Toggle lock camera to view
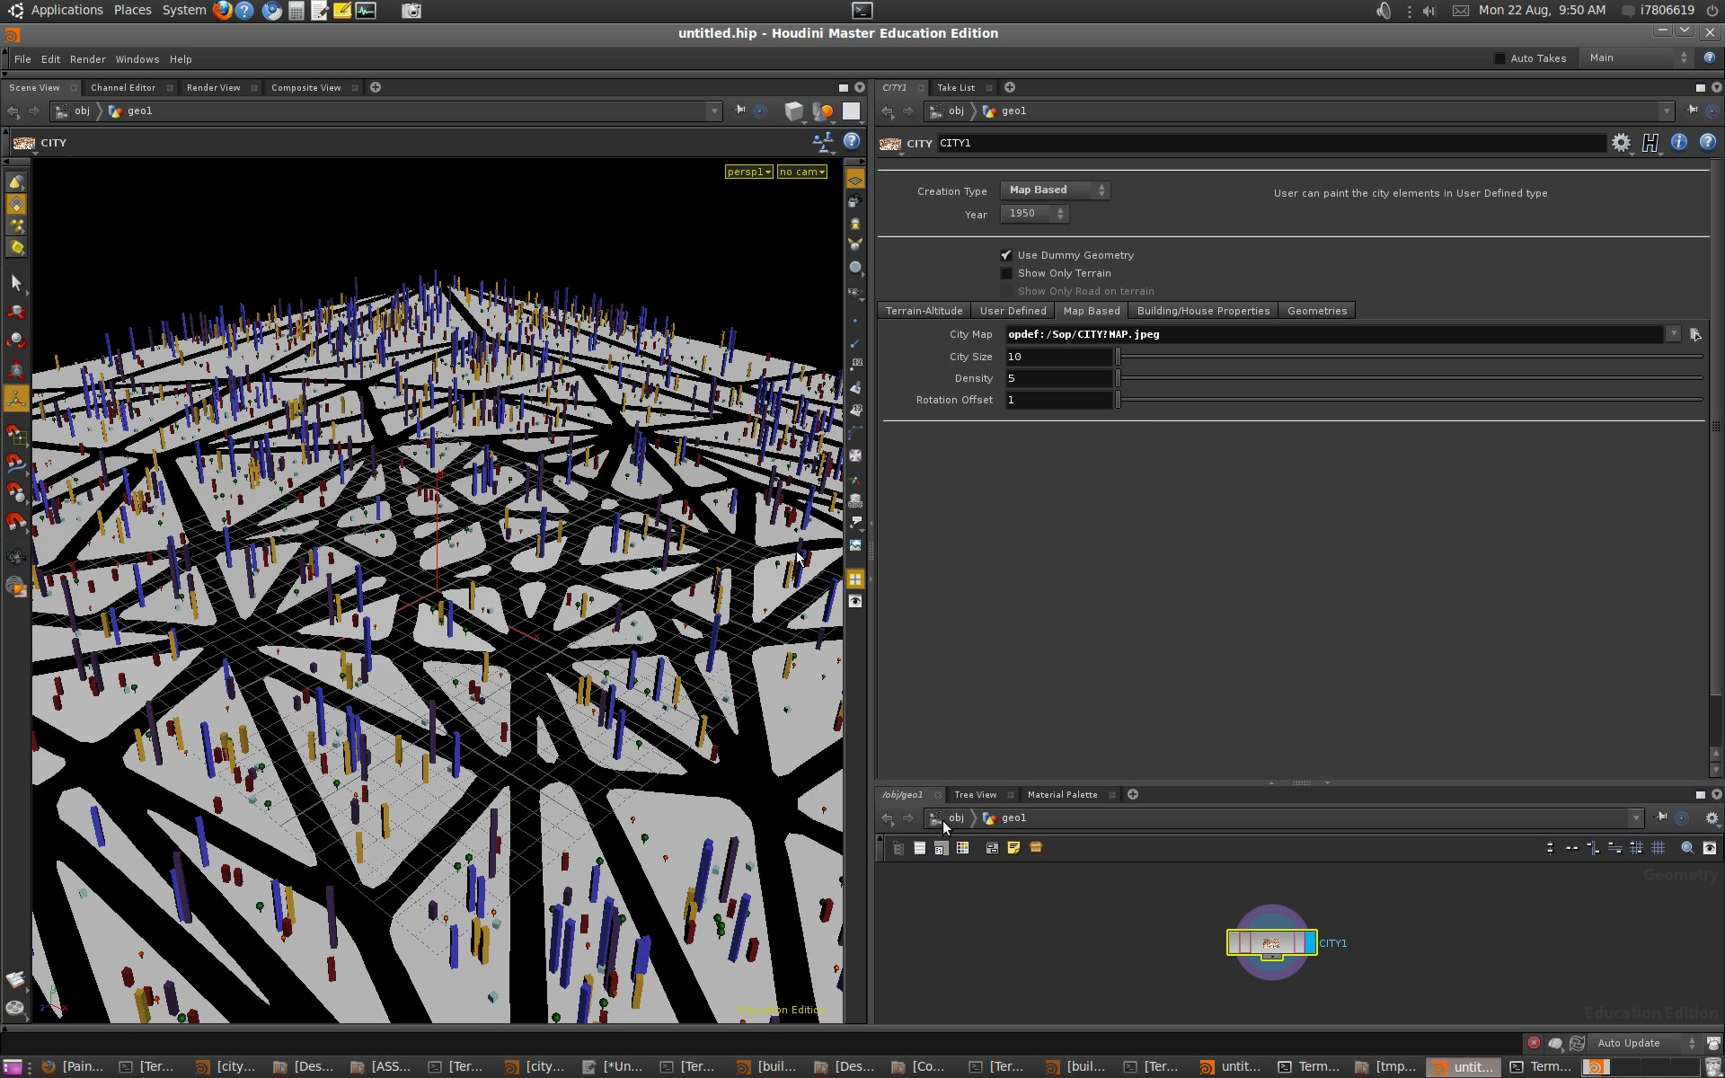The image size is (1725, 1078). click(855, 202)
